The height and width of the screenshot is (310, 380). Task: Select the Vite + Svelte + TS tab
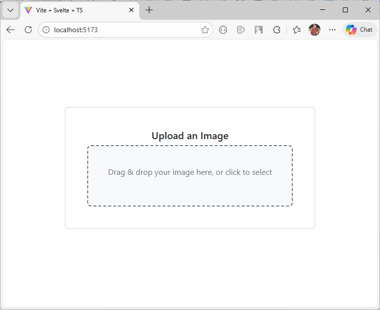pyautogui.click(x=80, y=10)
